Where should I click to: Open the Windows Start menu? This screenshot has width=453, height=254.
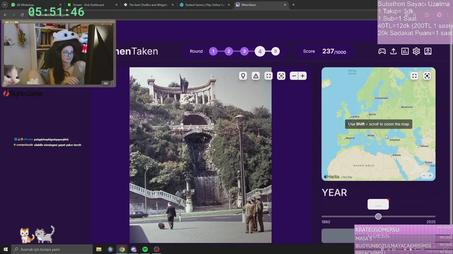pos(6,249)
